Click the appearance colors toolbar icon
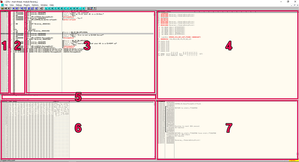The height and width of the screenshot is (162, 299). (x=91, y=8)
